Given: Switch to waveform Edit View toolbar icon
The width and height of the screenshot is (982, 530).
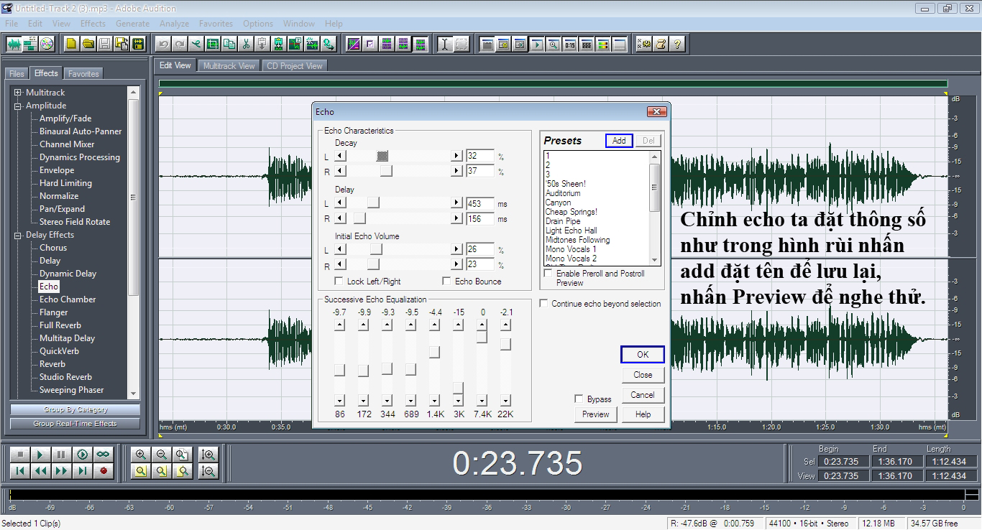Looking at the screenshot, I should pyautogui.click(x=14, y=44).
